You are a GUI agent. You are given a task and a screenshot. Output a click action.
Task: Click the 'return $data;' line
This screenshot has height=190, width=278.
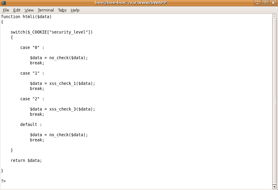(x=26, y=160)
